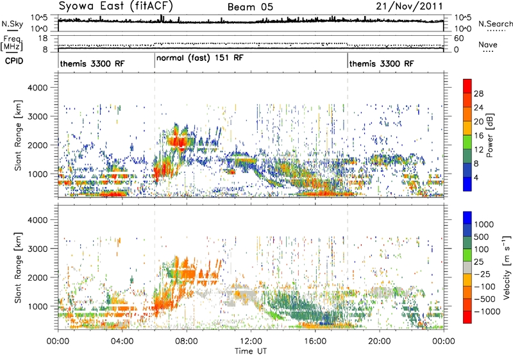Click the '4000' tick on the power panel
The image size is (513, 355).
pos(37,88)
